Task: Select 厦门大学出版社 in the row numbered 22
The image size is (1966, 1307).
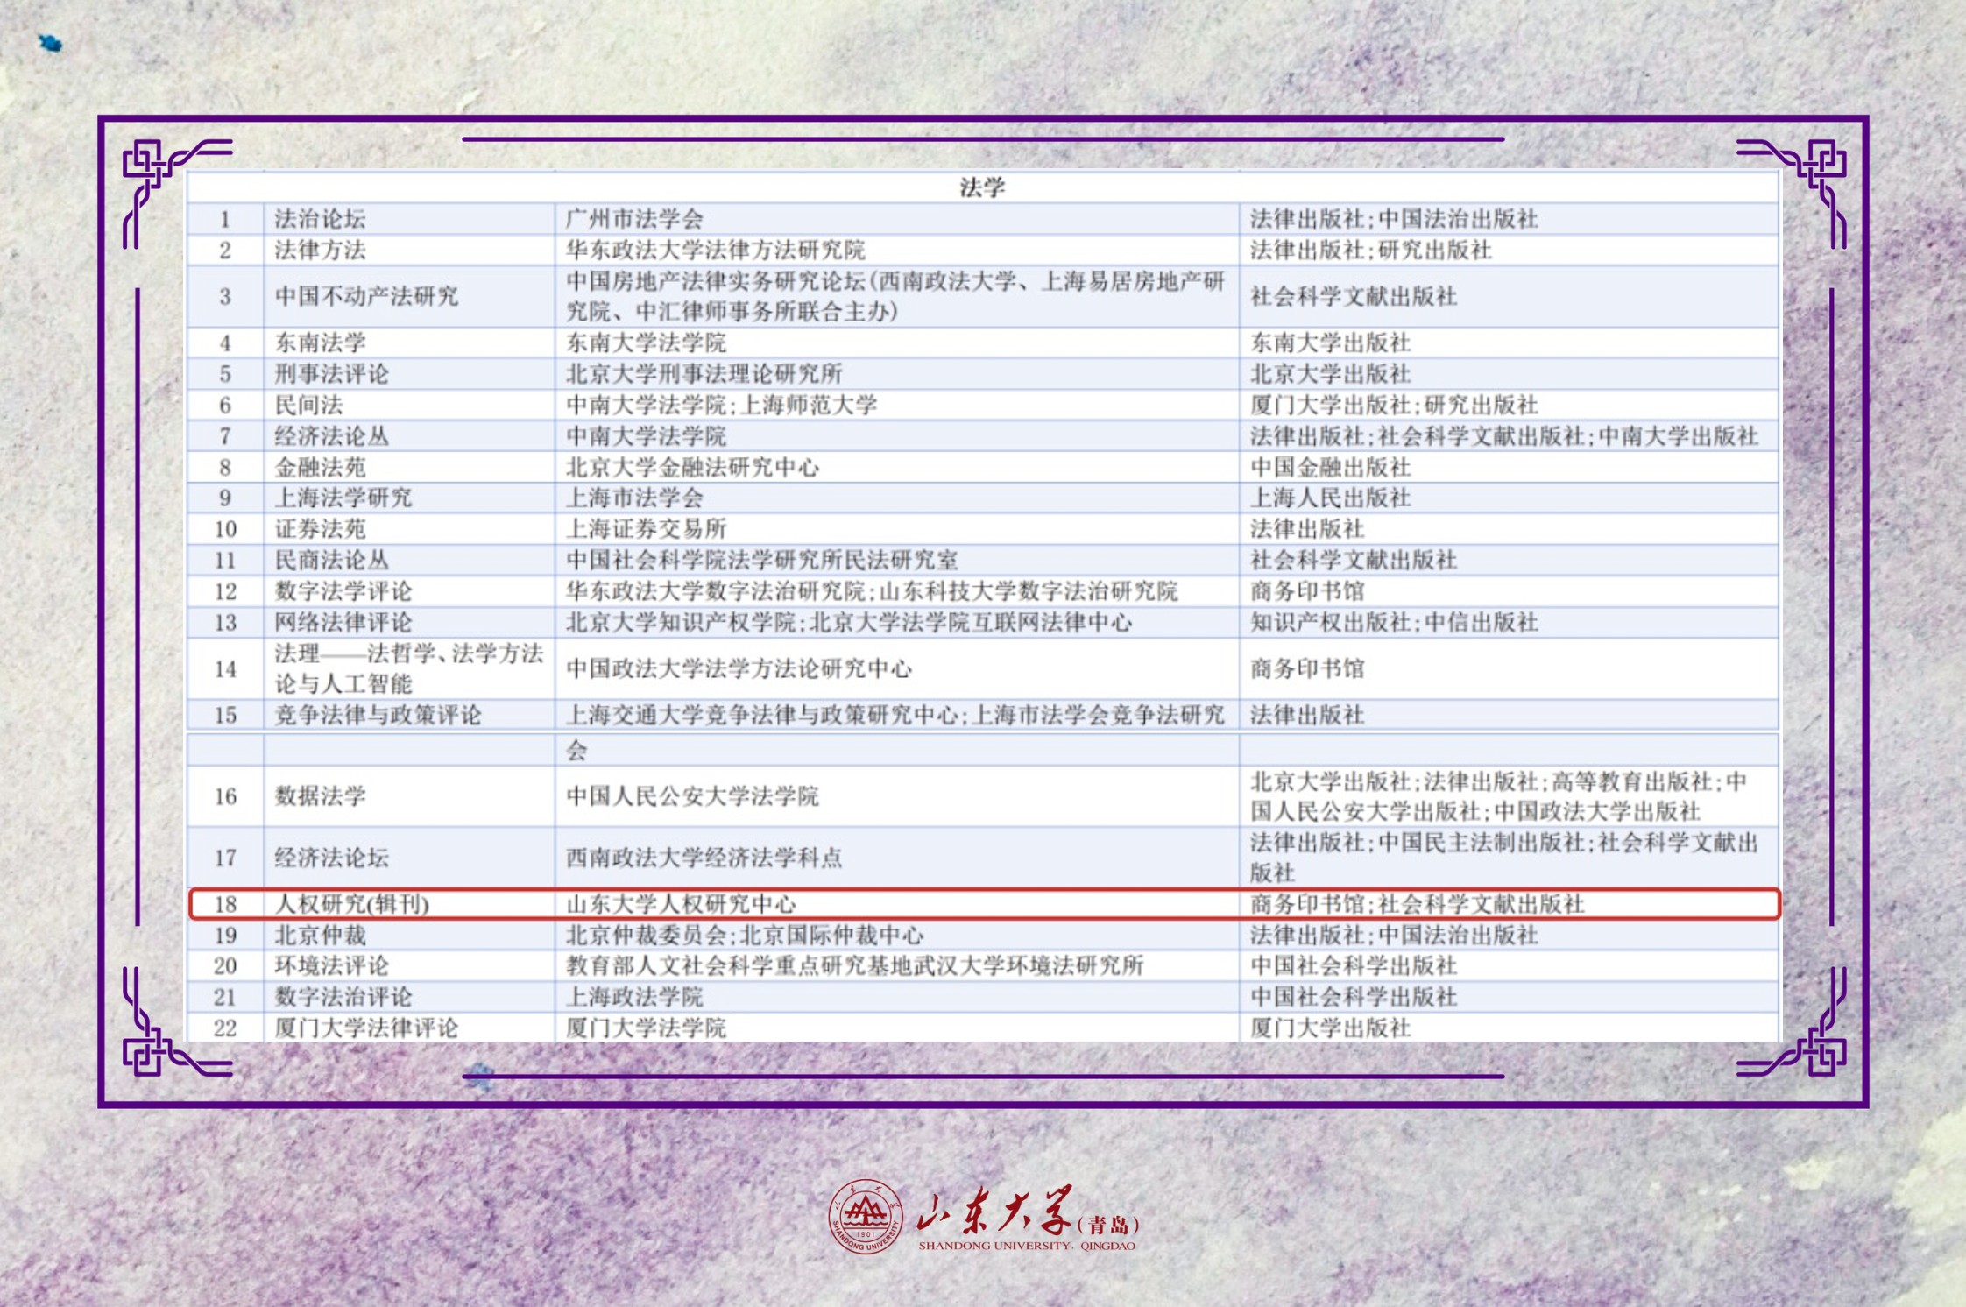Action: tap(1330, 1028)
